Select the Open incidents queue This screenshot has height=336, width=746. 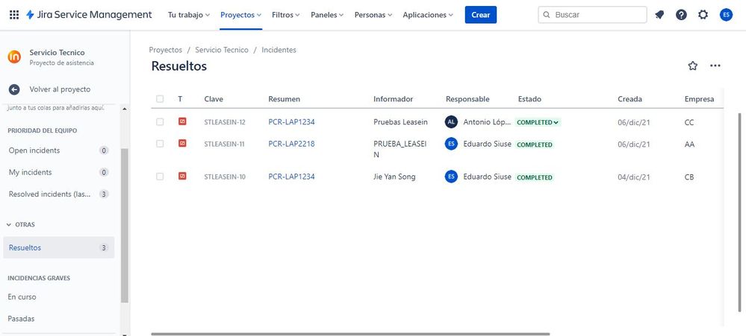[x=58, y=150]
